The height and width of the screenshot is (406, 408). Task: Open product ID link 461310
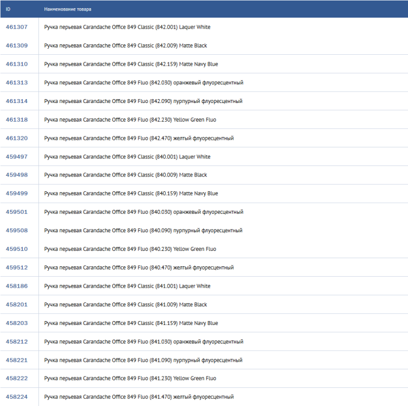pyautogui.click(x=16, y=64)
